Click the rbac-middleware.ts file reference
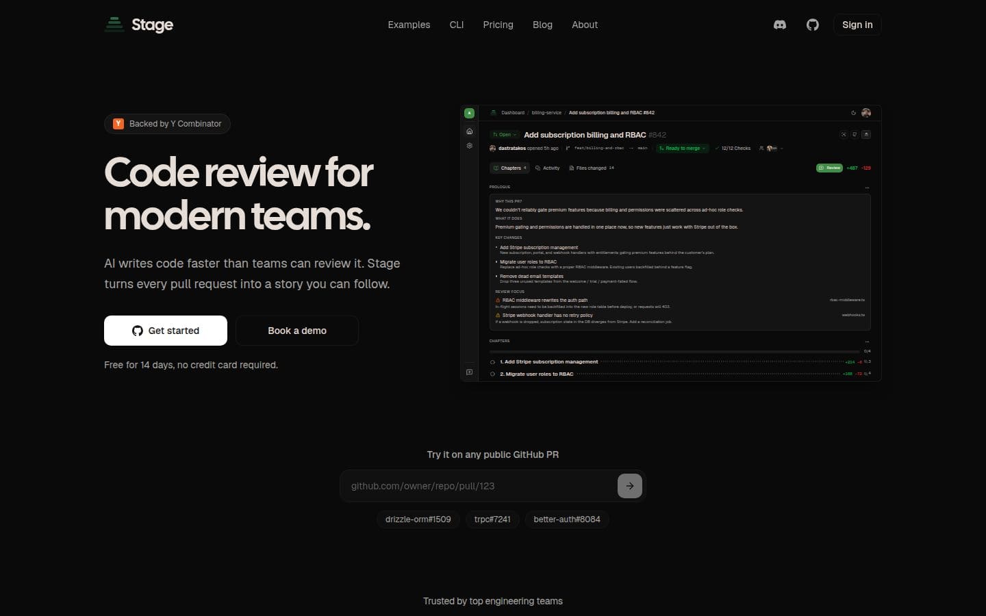 point(847,300)
